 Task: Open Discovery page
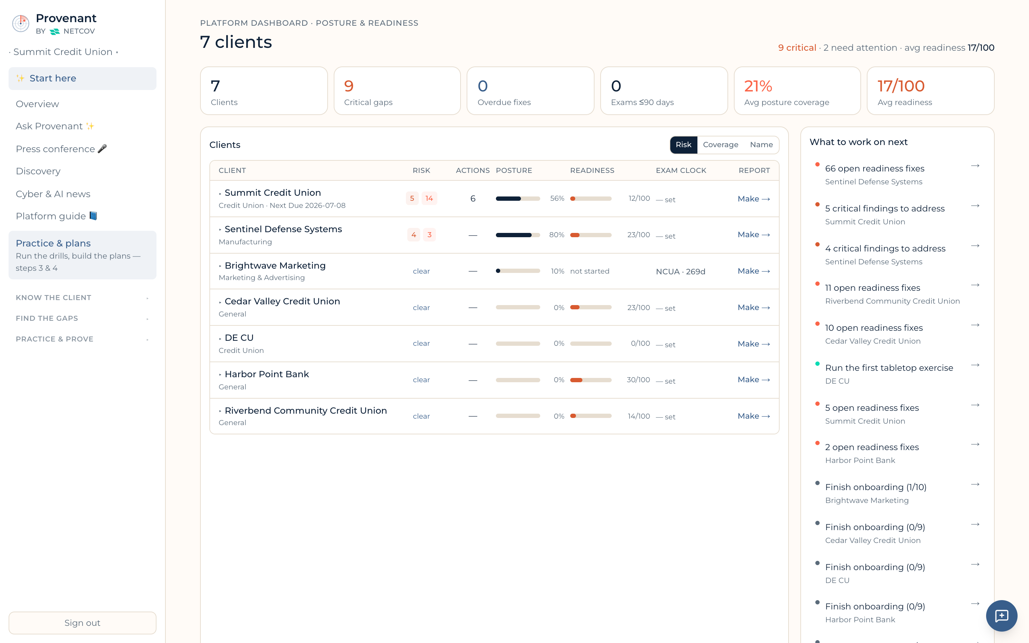(38, 171)
